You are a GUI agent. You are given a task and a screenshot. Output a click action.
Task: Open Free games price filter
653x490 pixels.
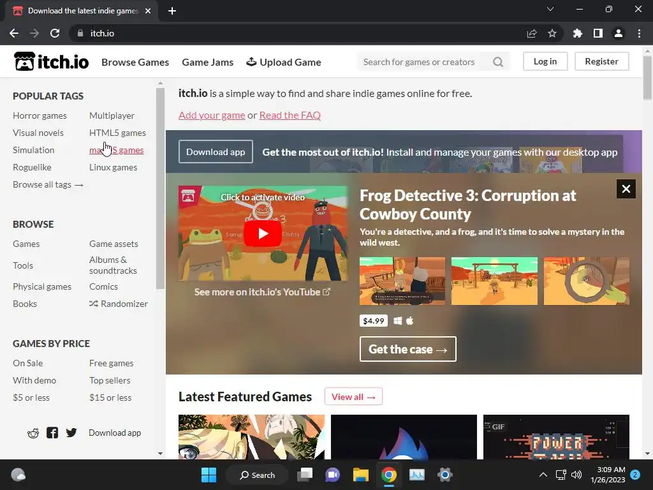111,363
